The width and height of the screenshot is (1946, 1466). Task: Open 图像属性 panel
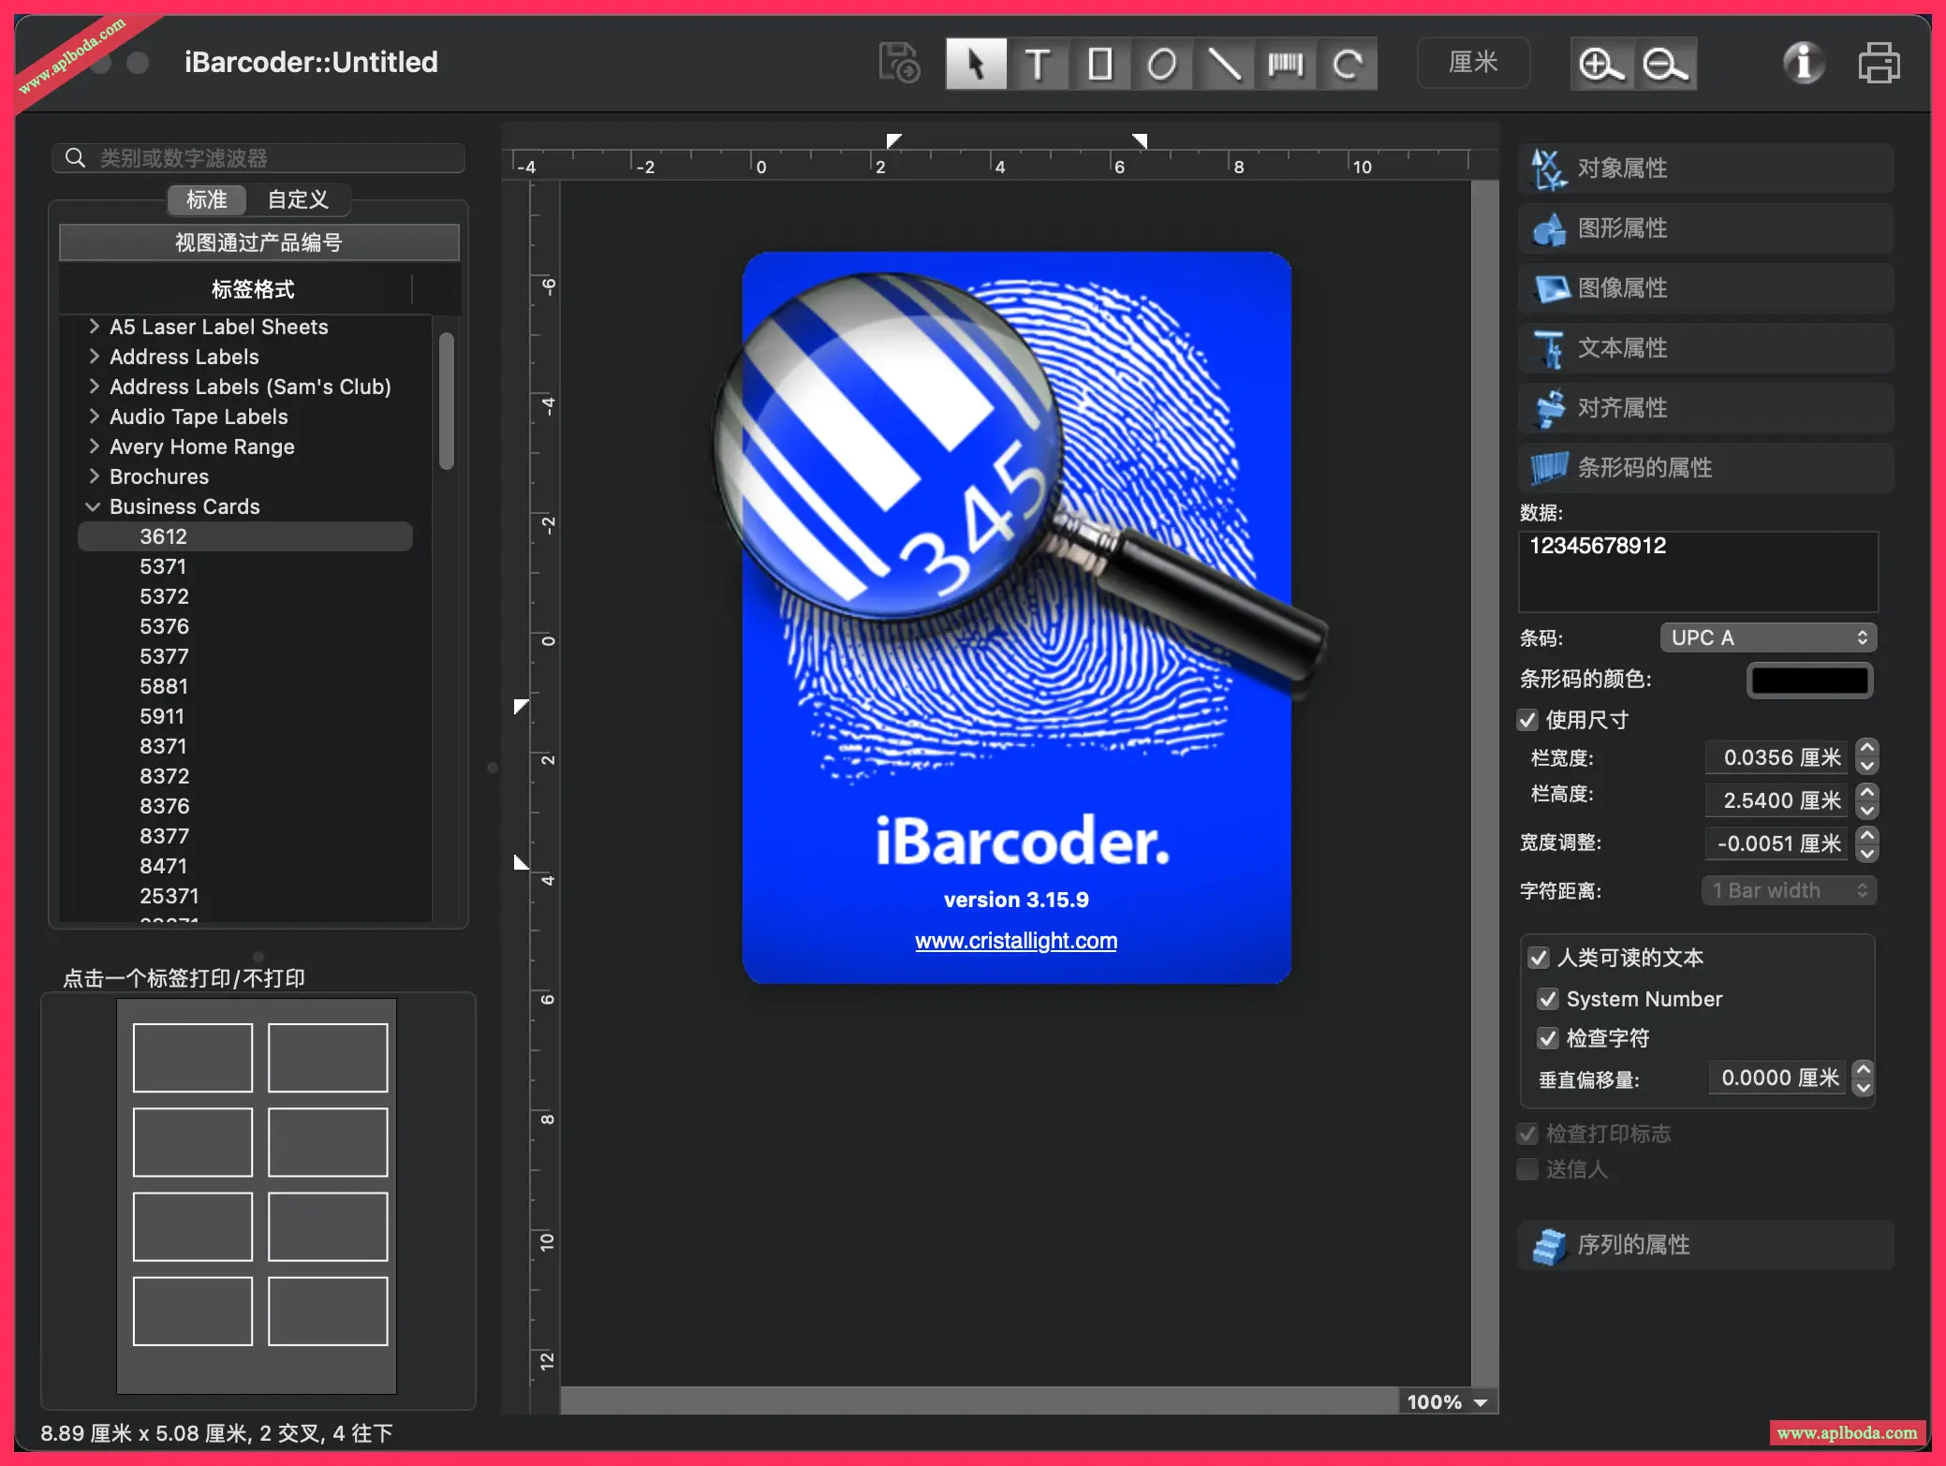(1705, 288)
